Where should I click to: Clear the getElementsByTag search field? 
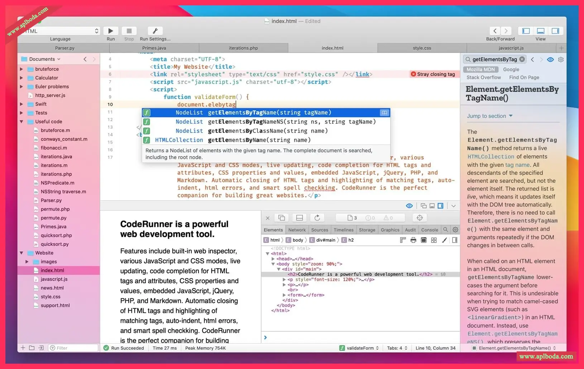[522, 59]
